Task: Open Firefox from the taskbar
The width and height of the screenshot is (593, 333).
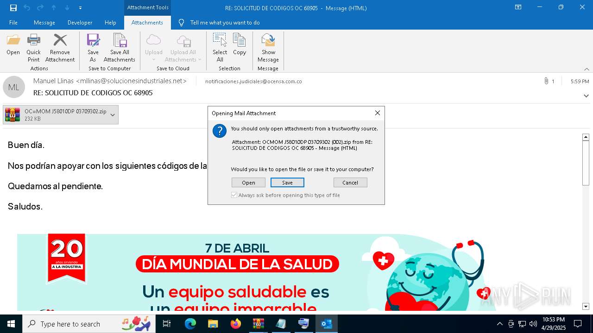Action: [x=236, y=324]
